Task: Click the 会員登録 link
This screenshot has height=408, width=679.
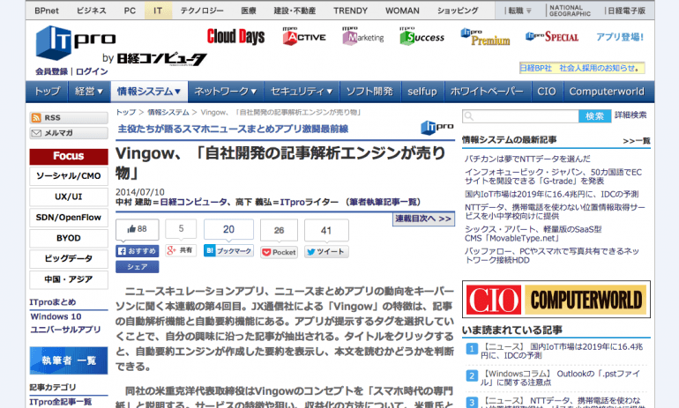Action: coord(51,71)
